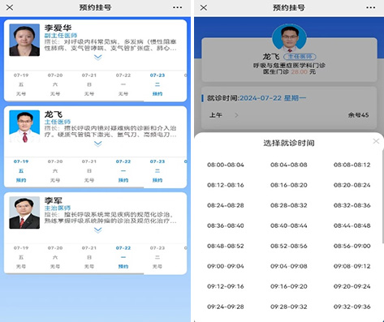The width and height of the screenshot is (384, 322).
Task: Choose the 09:04-09:08 time slot
Action: 289,266
